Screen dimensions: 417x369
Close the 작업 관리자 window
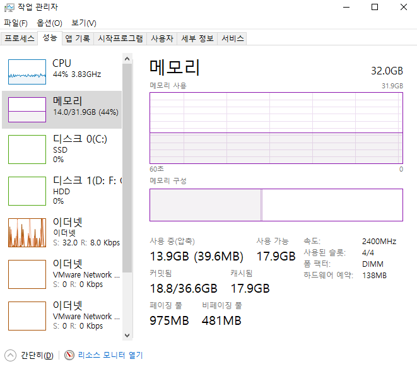404,7
